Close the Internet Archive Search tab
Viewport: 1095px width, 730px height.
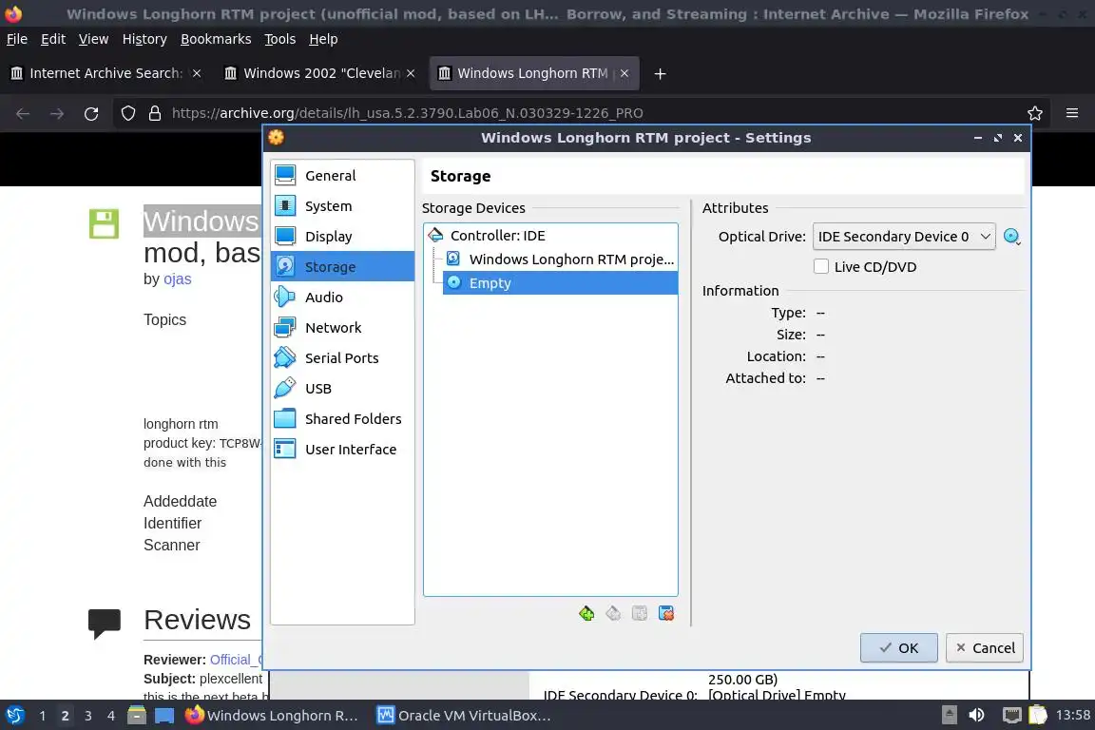(x=197, y=73)
